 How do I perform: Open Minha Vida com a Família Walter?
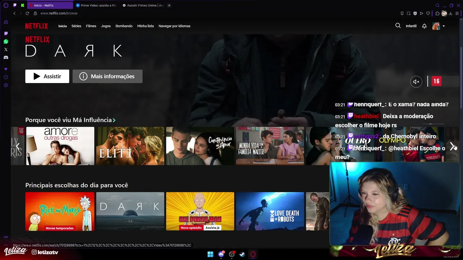coord(270,146)
